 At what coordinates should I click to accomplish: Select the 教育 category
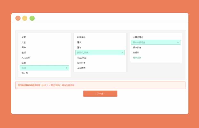click(x=24, y=37)
